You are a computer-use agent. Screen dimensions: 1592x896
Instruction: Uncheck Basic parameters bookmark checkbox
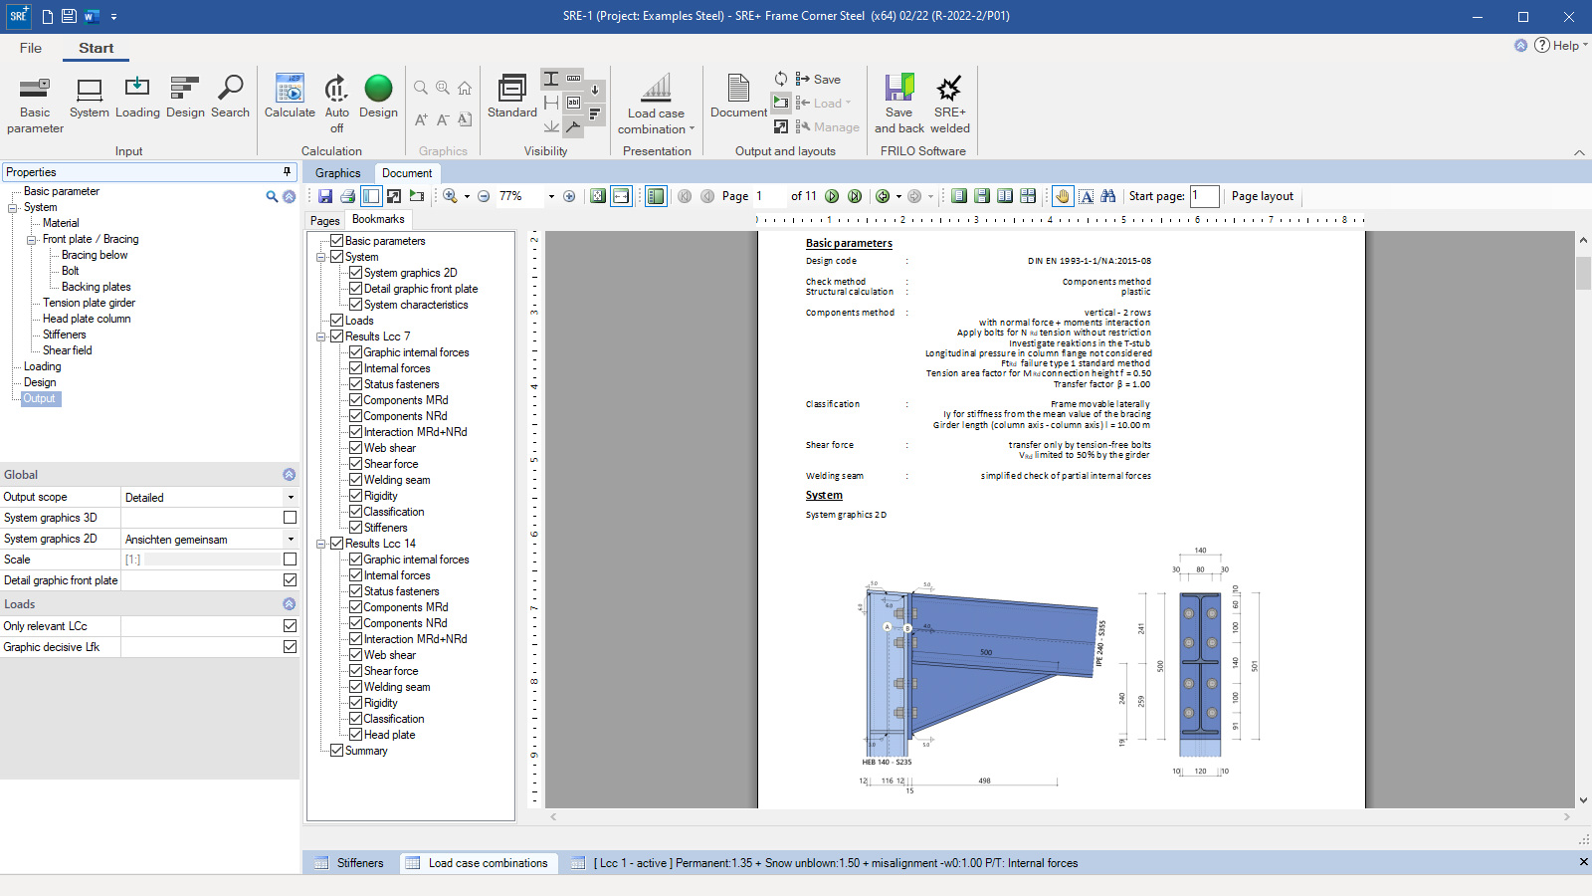click(337, 241)
